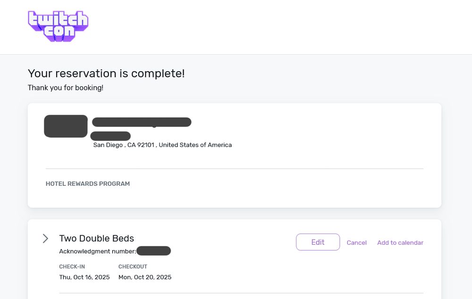
Task: Click the divider line above Hotel Rewards Program
Action: coord(235,168)
